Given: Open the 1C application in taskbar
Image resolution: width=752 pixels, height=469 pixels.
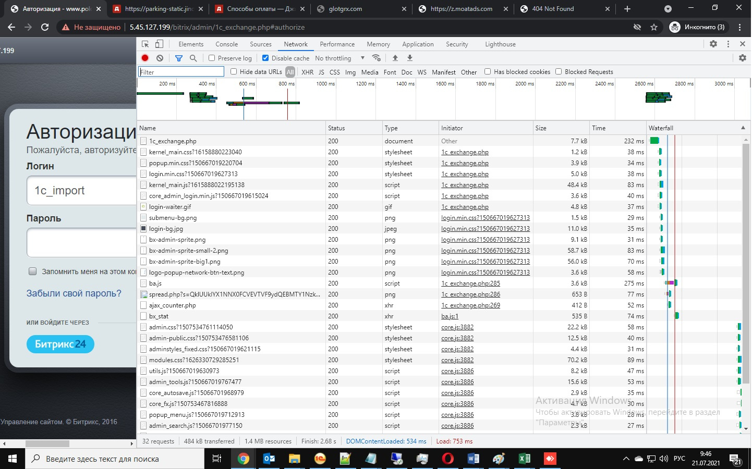Looking at the screenshot, I should tap(320, 459).
